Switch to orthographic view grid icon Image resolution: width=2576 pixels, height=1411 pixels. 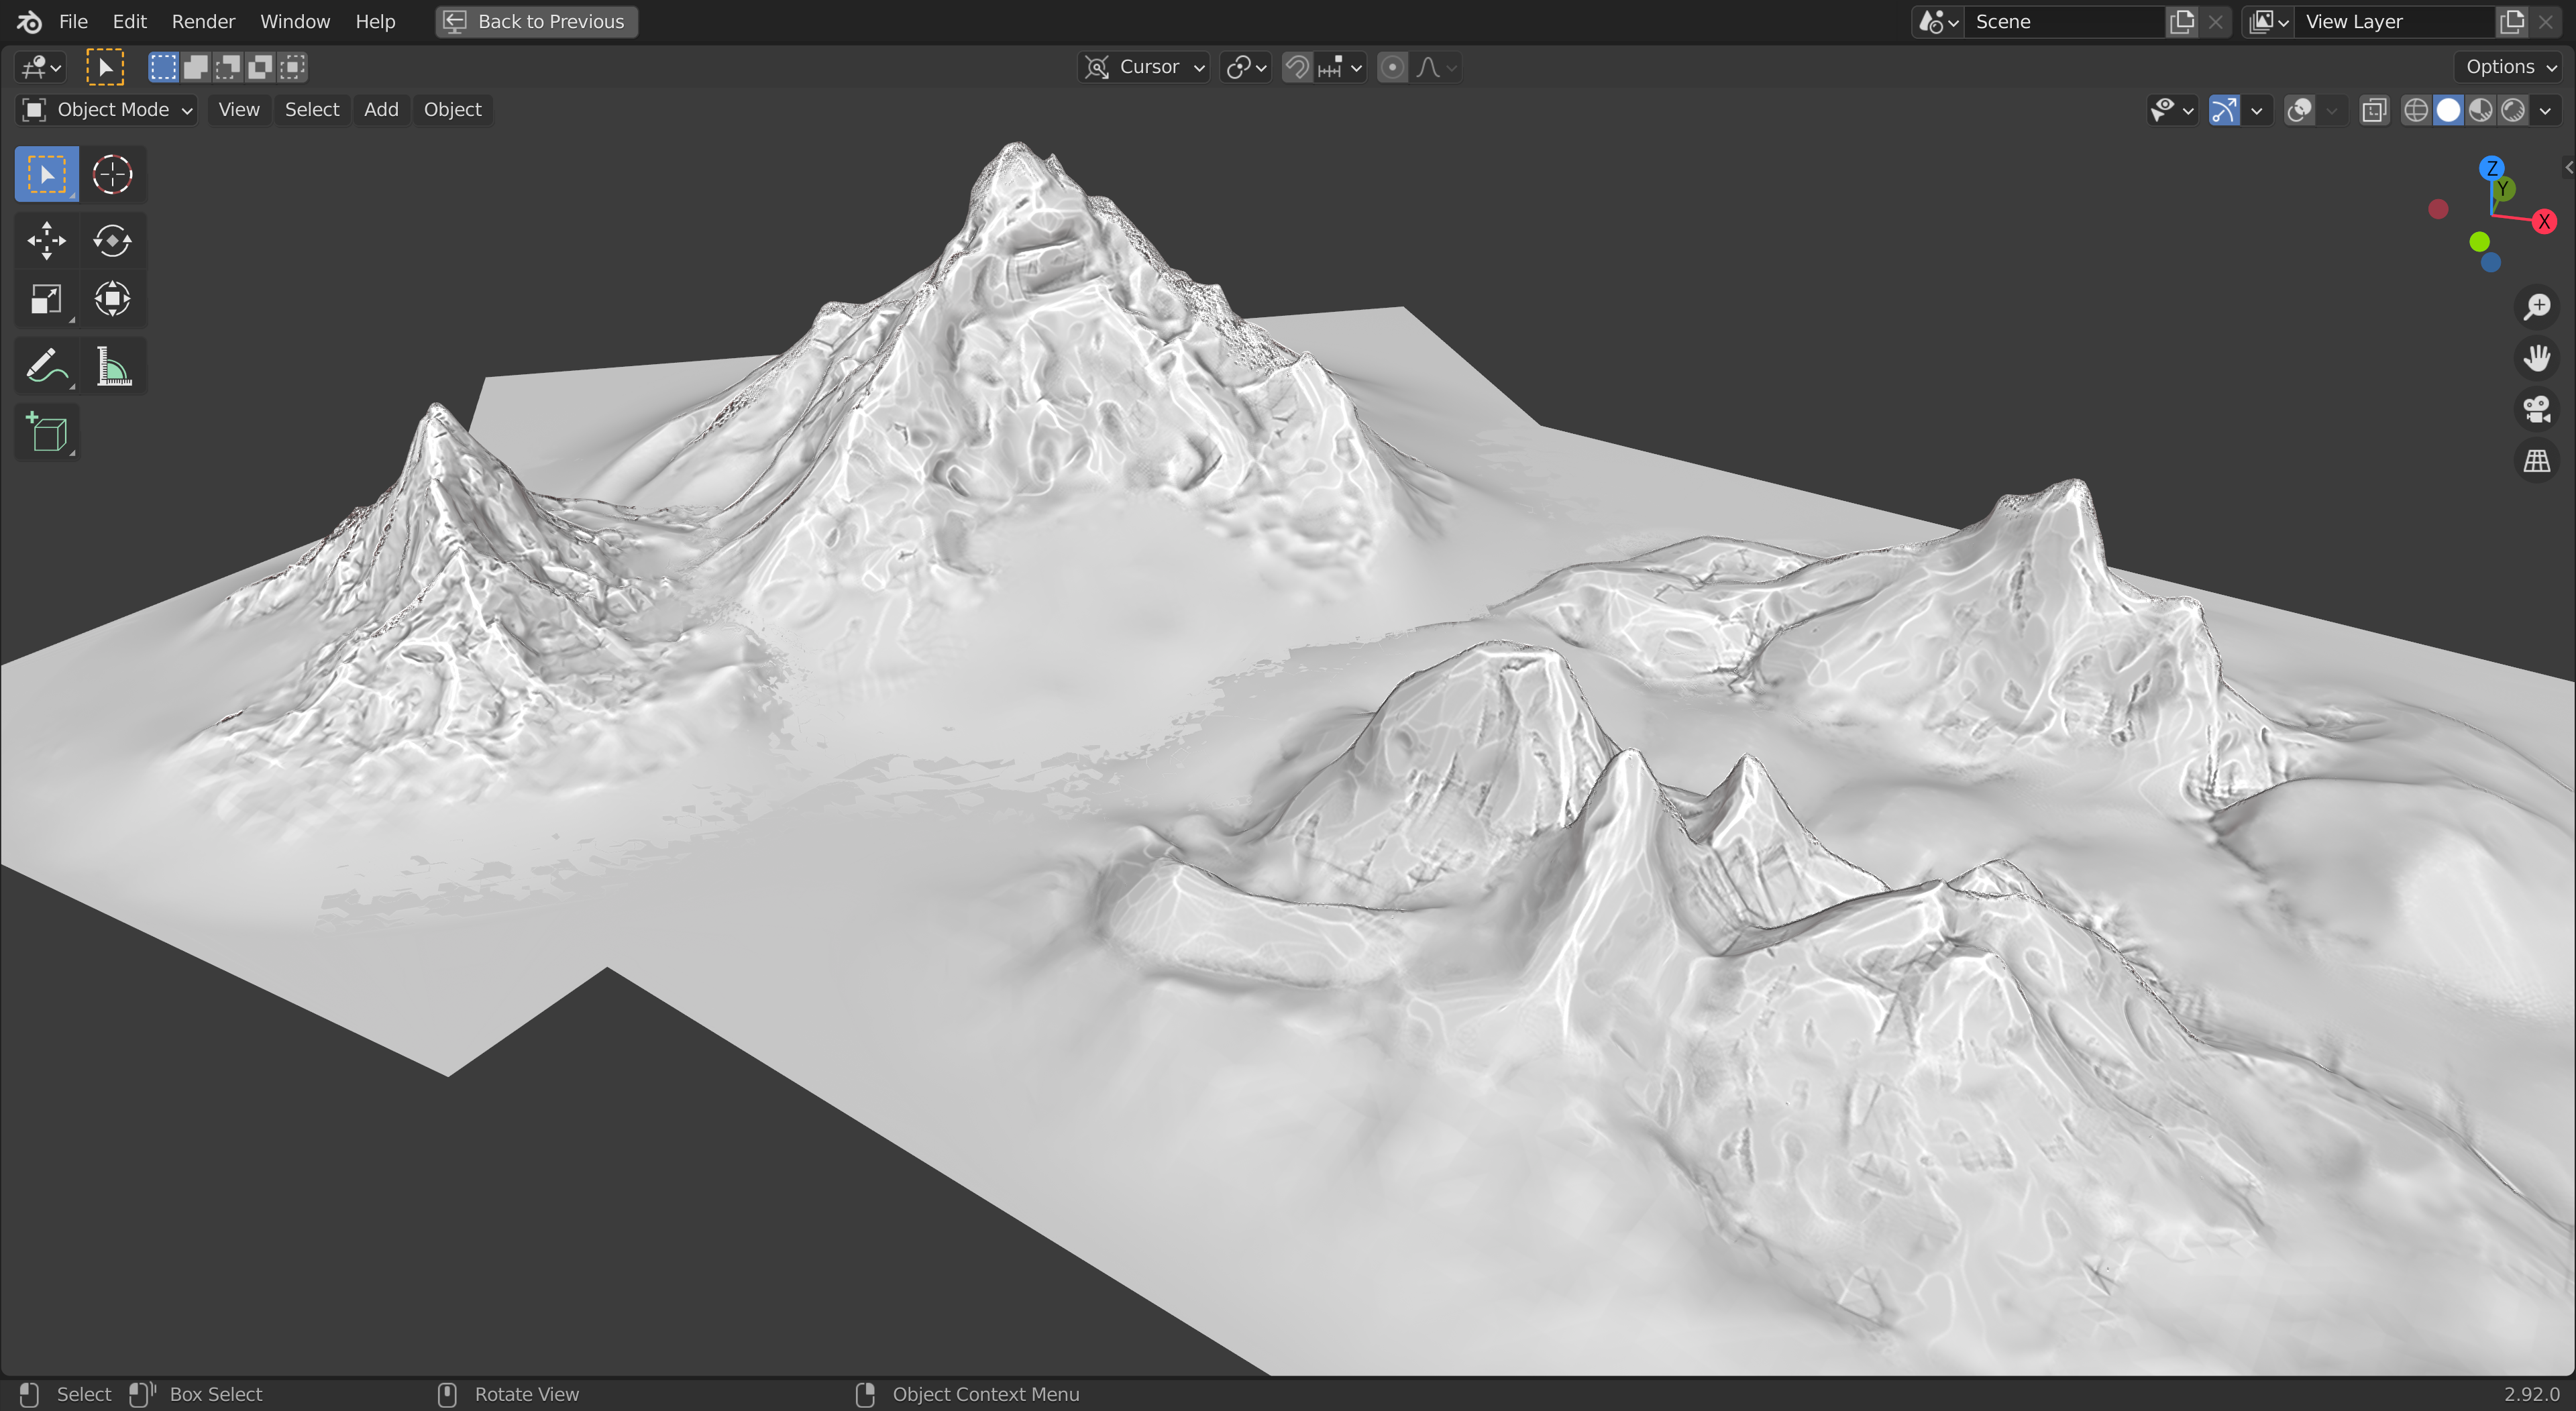point(2536,461)
